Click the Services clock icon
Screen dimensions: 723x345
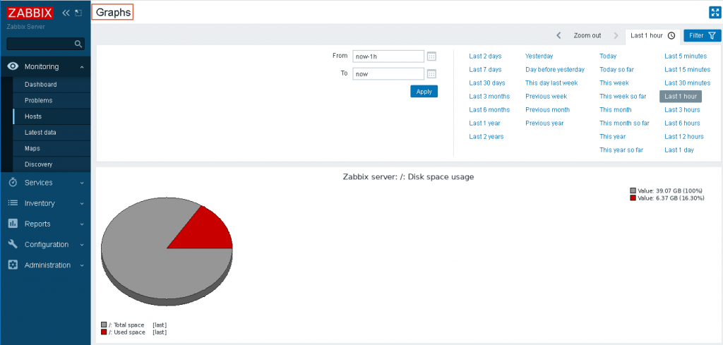point(13,183)
